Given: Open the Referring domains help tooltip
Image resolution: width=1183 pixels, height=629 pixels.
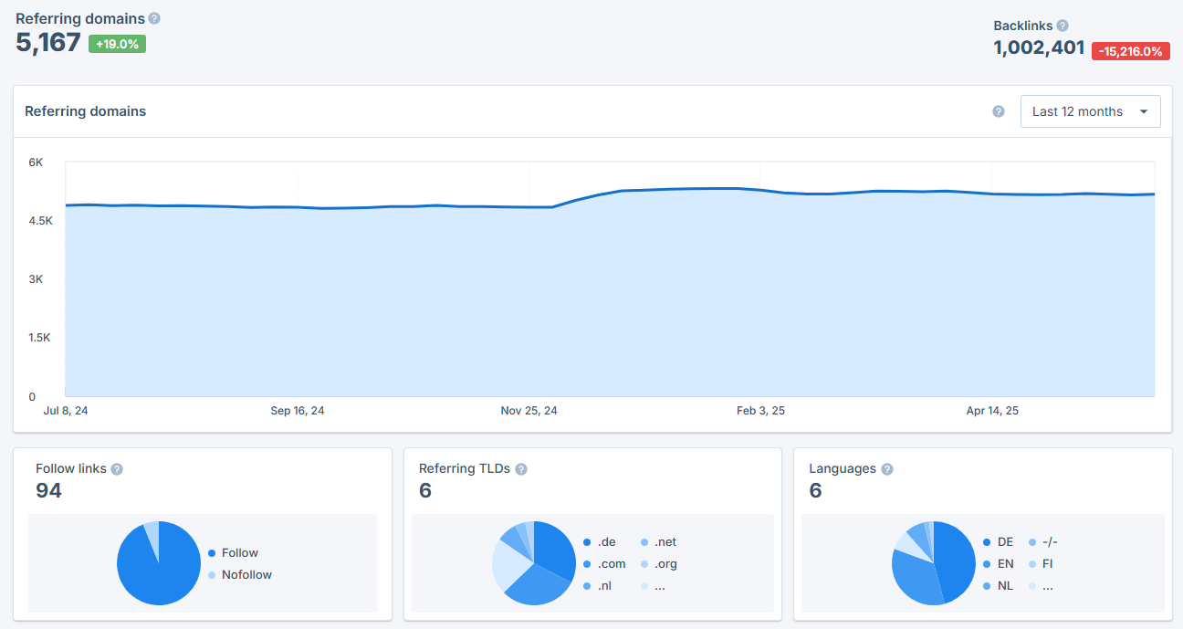Looking at the screenshot, I should 154,17.
